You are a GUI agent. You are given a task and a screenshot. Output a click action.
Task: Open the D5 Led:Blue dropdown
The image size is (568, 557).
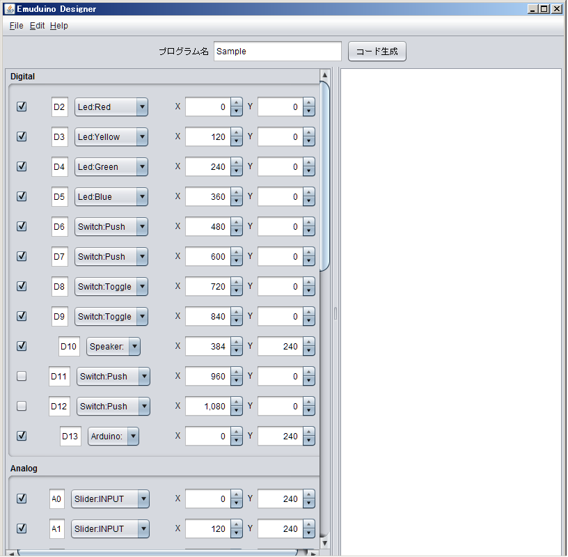coord(111,197)
